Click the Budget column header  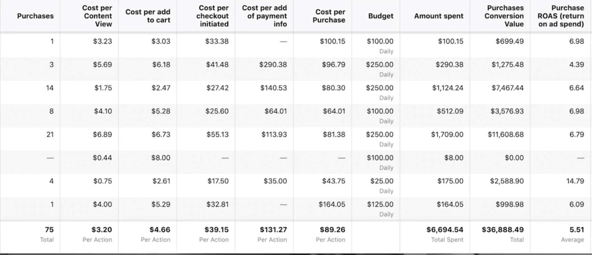point(381,16)
